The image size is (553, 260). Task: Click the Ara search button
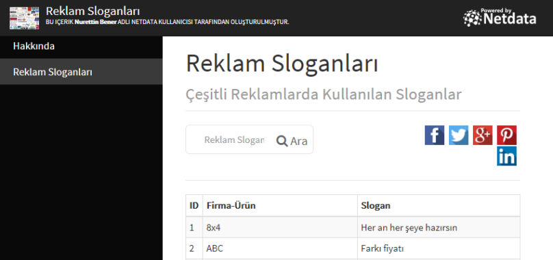[292, 141]
